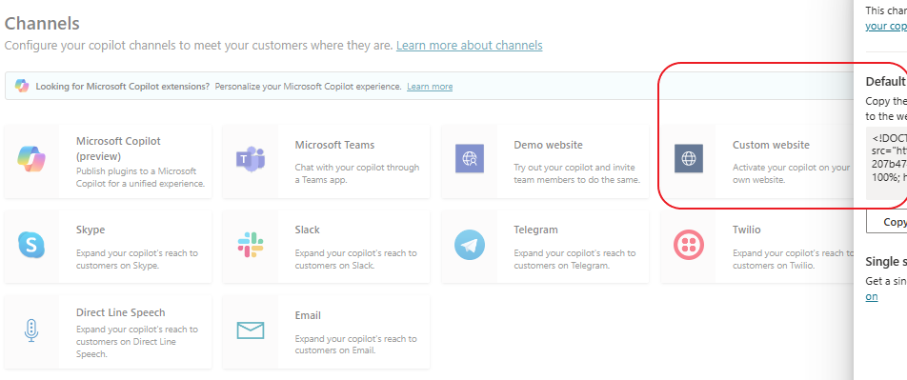Click the Copy button in side panel
The width and height of the screenshot is (907, 380).
(x=887, y=222)
